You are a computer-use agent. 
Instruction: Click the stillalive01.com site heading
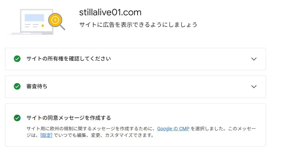pos(110,12)
